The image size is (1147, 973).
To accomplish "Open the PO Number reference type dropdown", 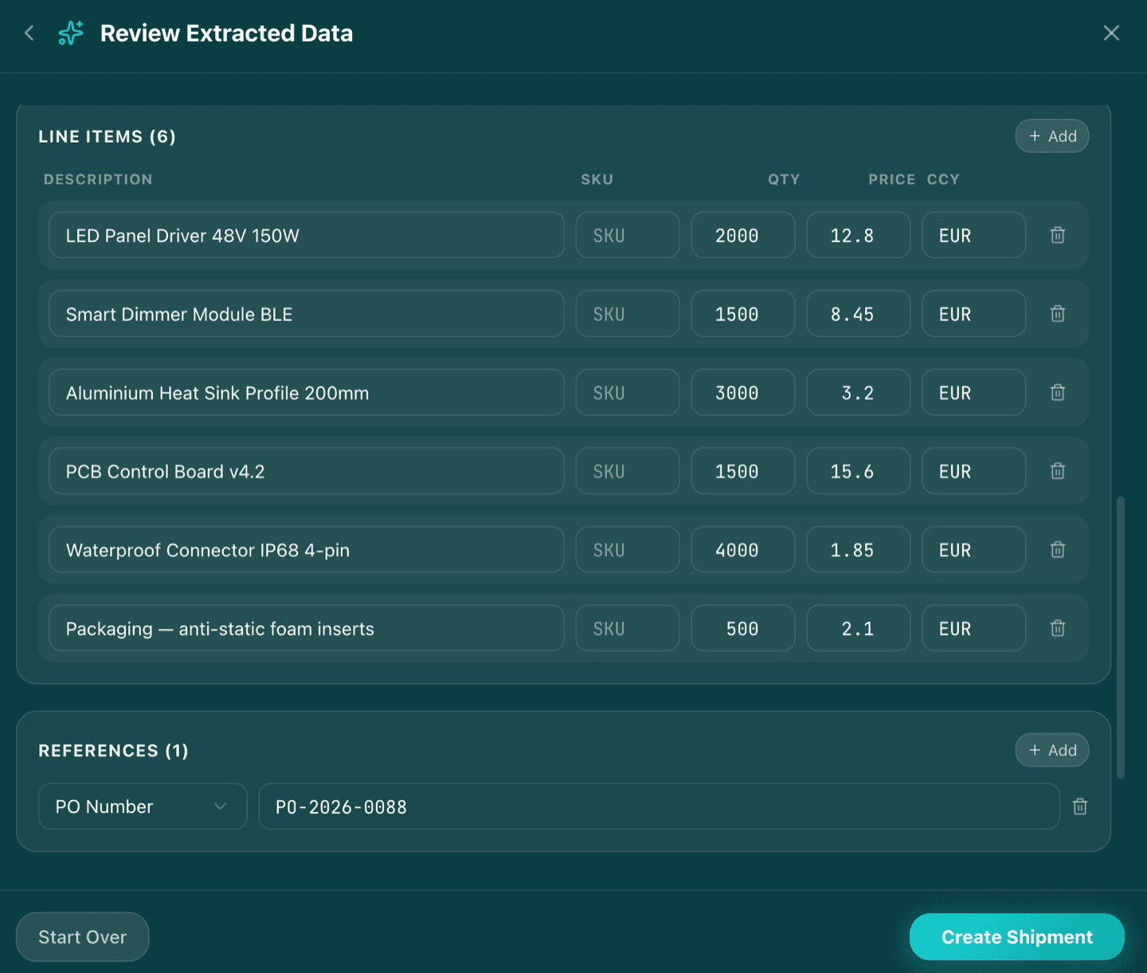I will [142, 806].
